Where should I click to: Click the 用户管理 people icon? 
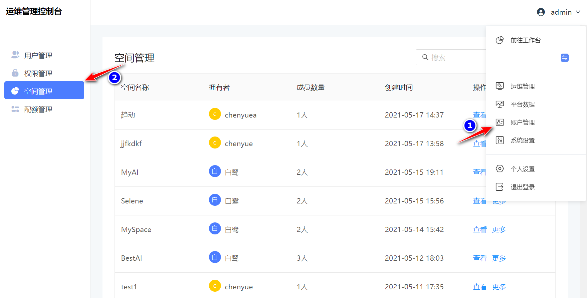point(15,55)
